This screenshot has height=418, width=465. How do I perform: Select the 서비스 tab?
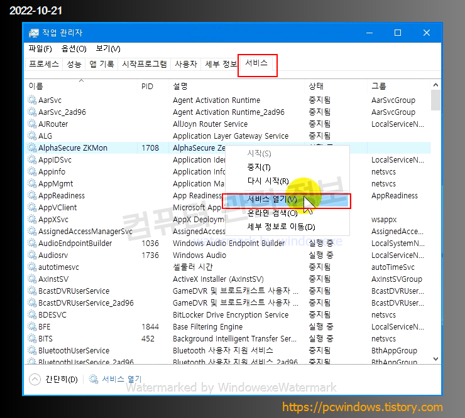tap(256, 63)
